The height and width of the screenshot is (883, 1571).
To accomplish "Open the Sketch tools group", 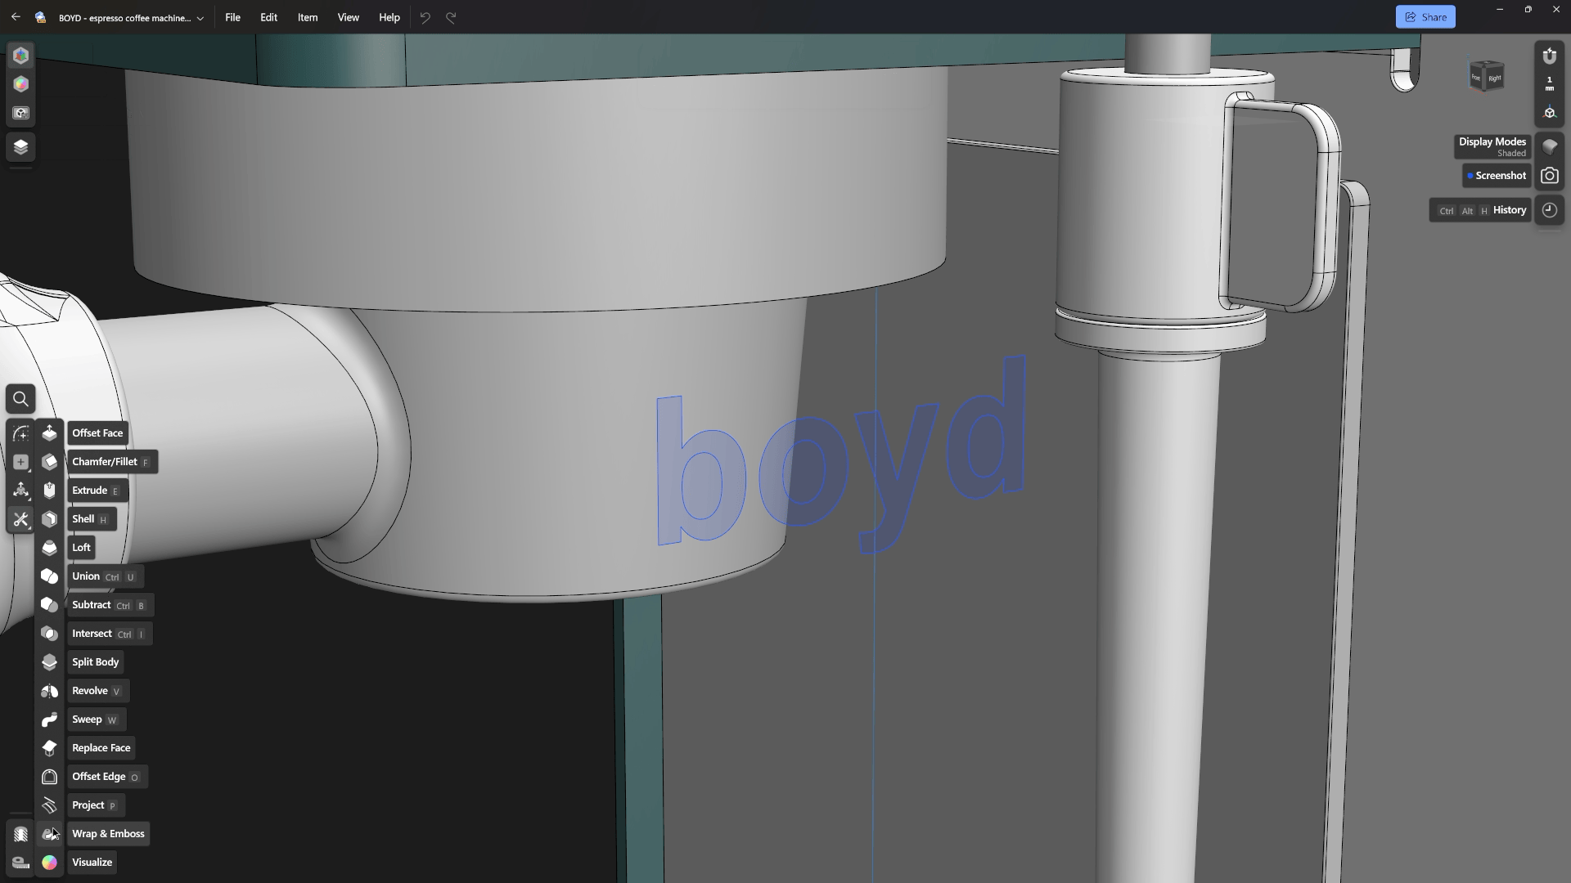I will click(20, 433).
